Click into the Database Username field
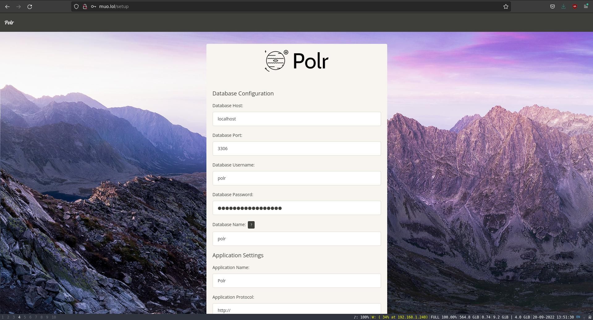 [297, 178]
